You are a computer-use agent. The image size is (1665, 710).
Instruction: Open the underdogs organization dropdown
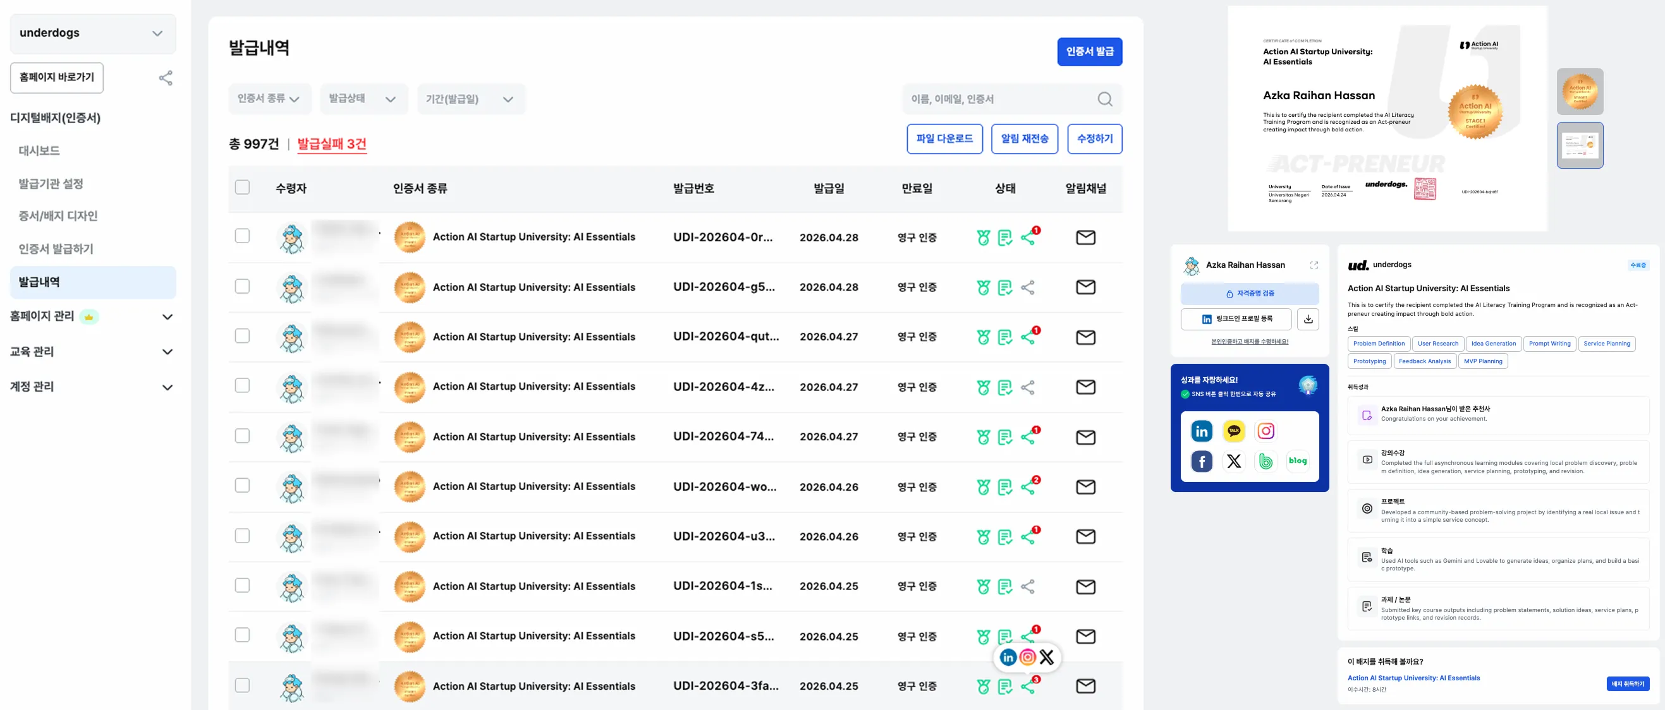coord(93,33)
